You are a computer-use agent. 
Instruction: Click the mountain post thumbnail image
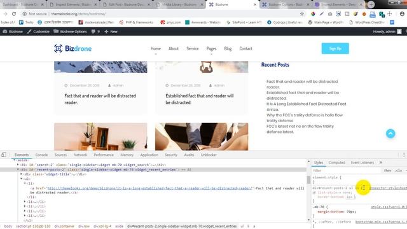click(100, 67)
